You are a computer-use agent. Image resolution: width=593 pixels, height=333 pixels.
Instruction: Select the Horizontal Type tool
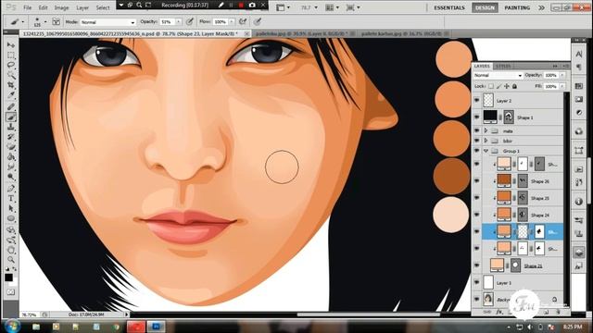click(x=11, y=198)
